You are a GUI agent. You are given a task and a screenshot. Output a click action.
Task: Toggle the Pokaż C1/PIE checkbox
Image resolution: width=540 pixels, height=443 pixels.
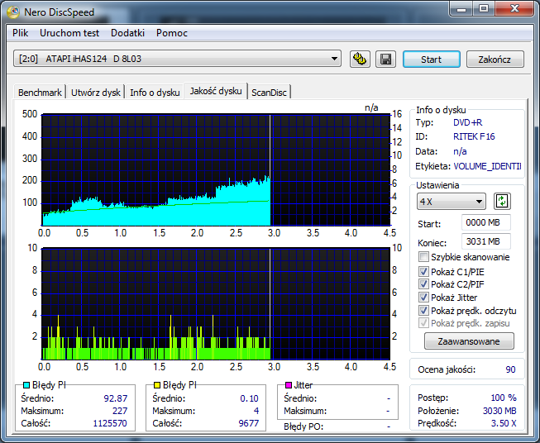pyautogui.click(x=423, y=272)
